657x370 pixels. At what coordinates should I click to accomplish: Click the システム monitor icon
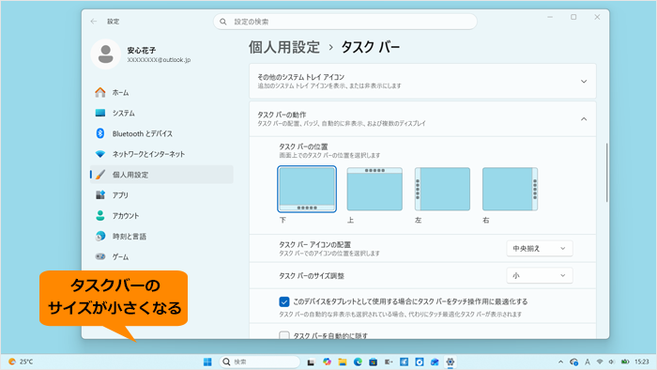pos(100,113)
